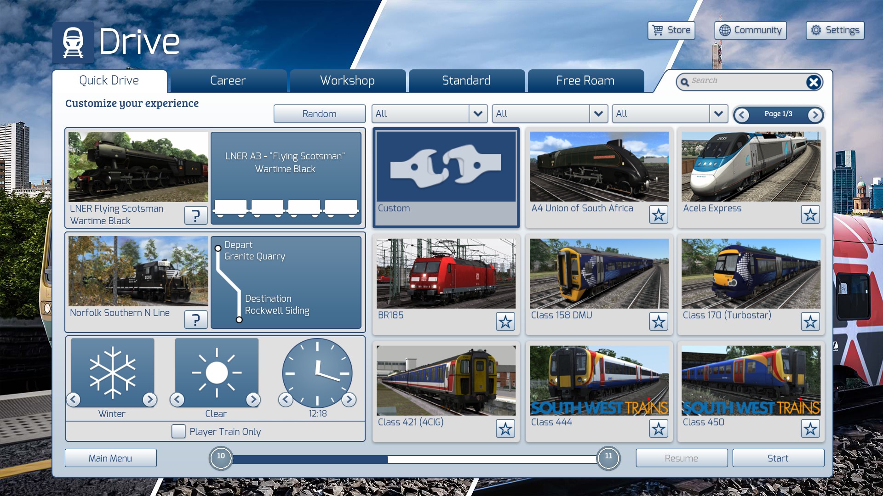Toggle favorite star on BR185
The height and width of the screenshot is (496, 883).
(505, 321)
